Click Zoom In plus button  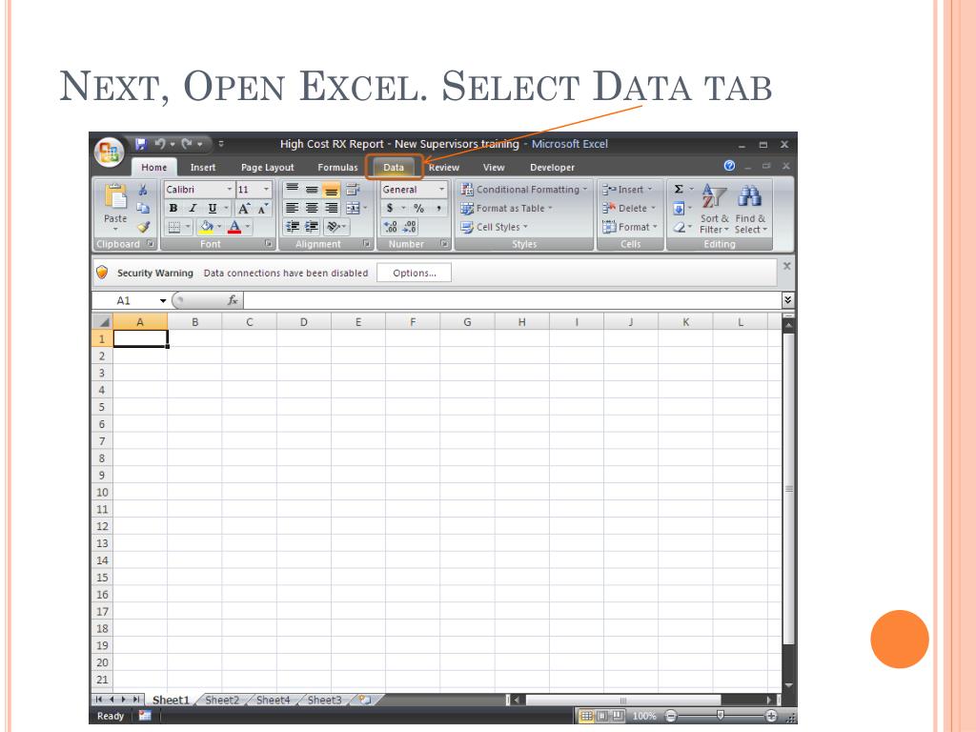pyautogui.click(x=770, y=716)
